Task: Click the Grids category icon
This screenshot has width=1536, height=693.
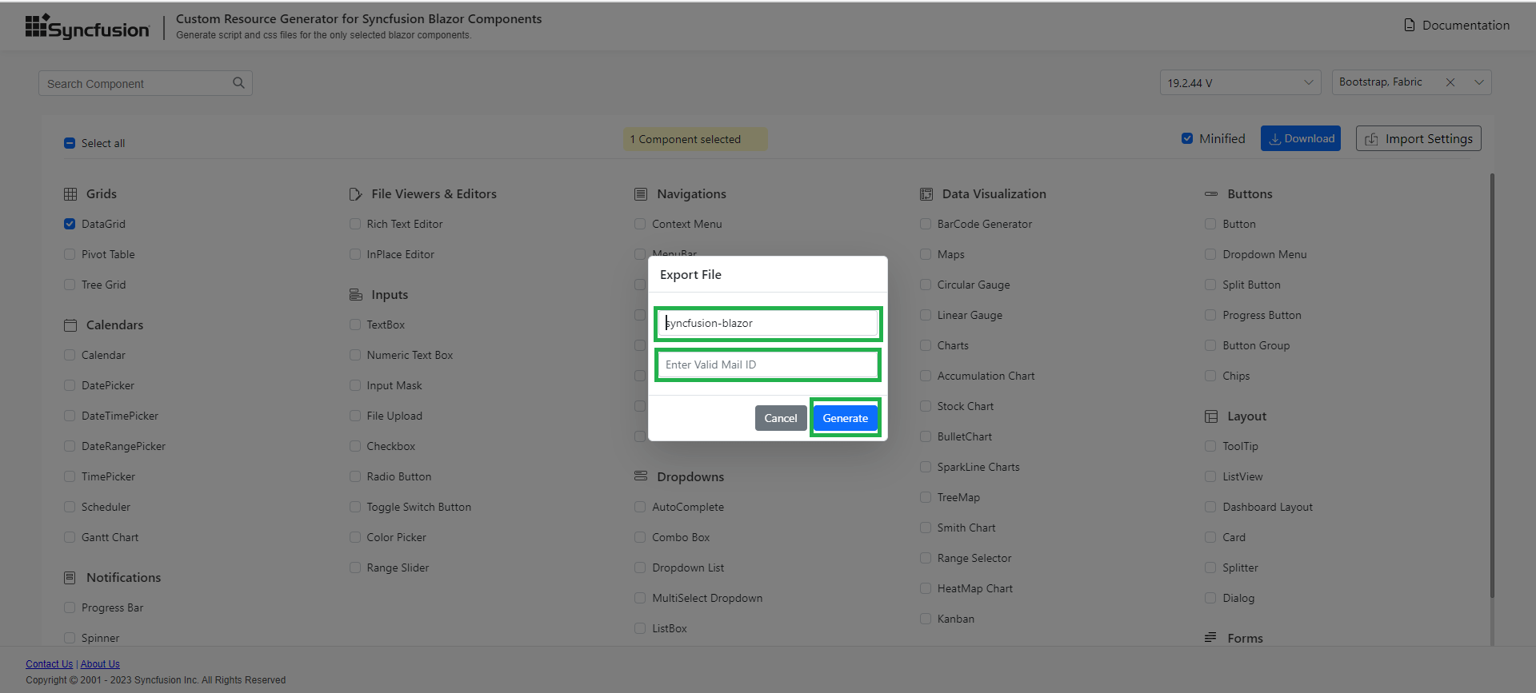Action: pos(70,194)
